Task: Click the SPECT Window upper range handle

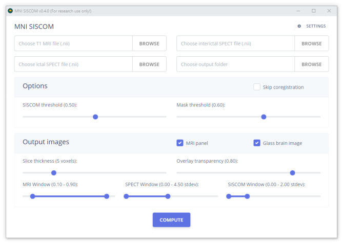Action: (168, 196)
